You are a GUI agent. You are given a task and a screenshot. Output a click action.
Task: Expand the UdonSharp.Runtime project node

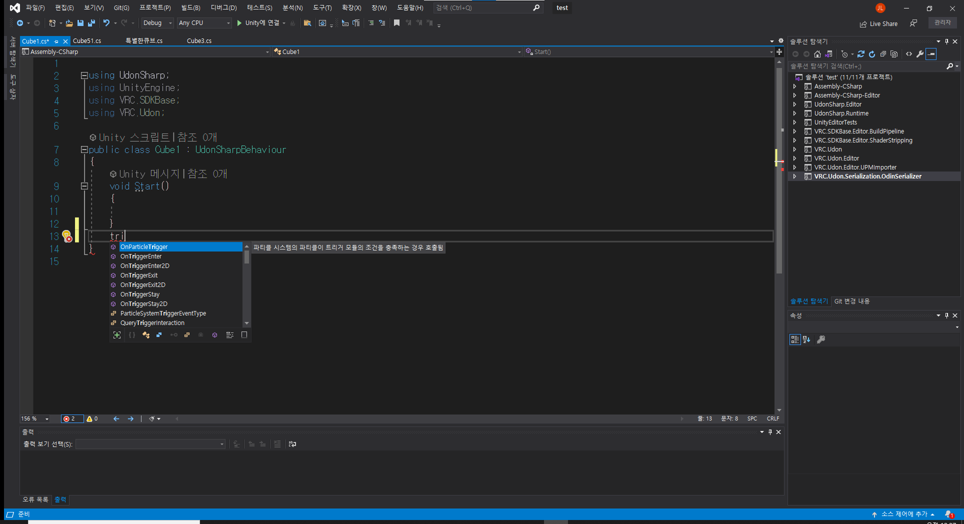click(794, 113)
